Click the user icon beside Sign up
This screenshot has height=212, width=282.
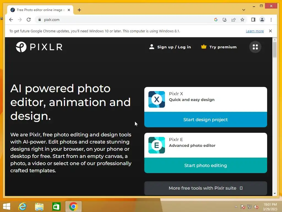152,47
